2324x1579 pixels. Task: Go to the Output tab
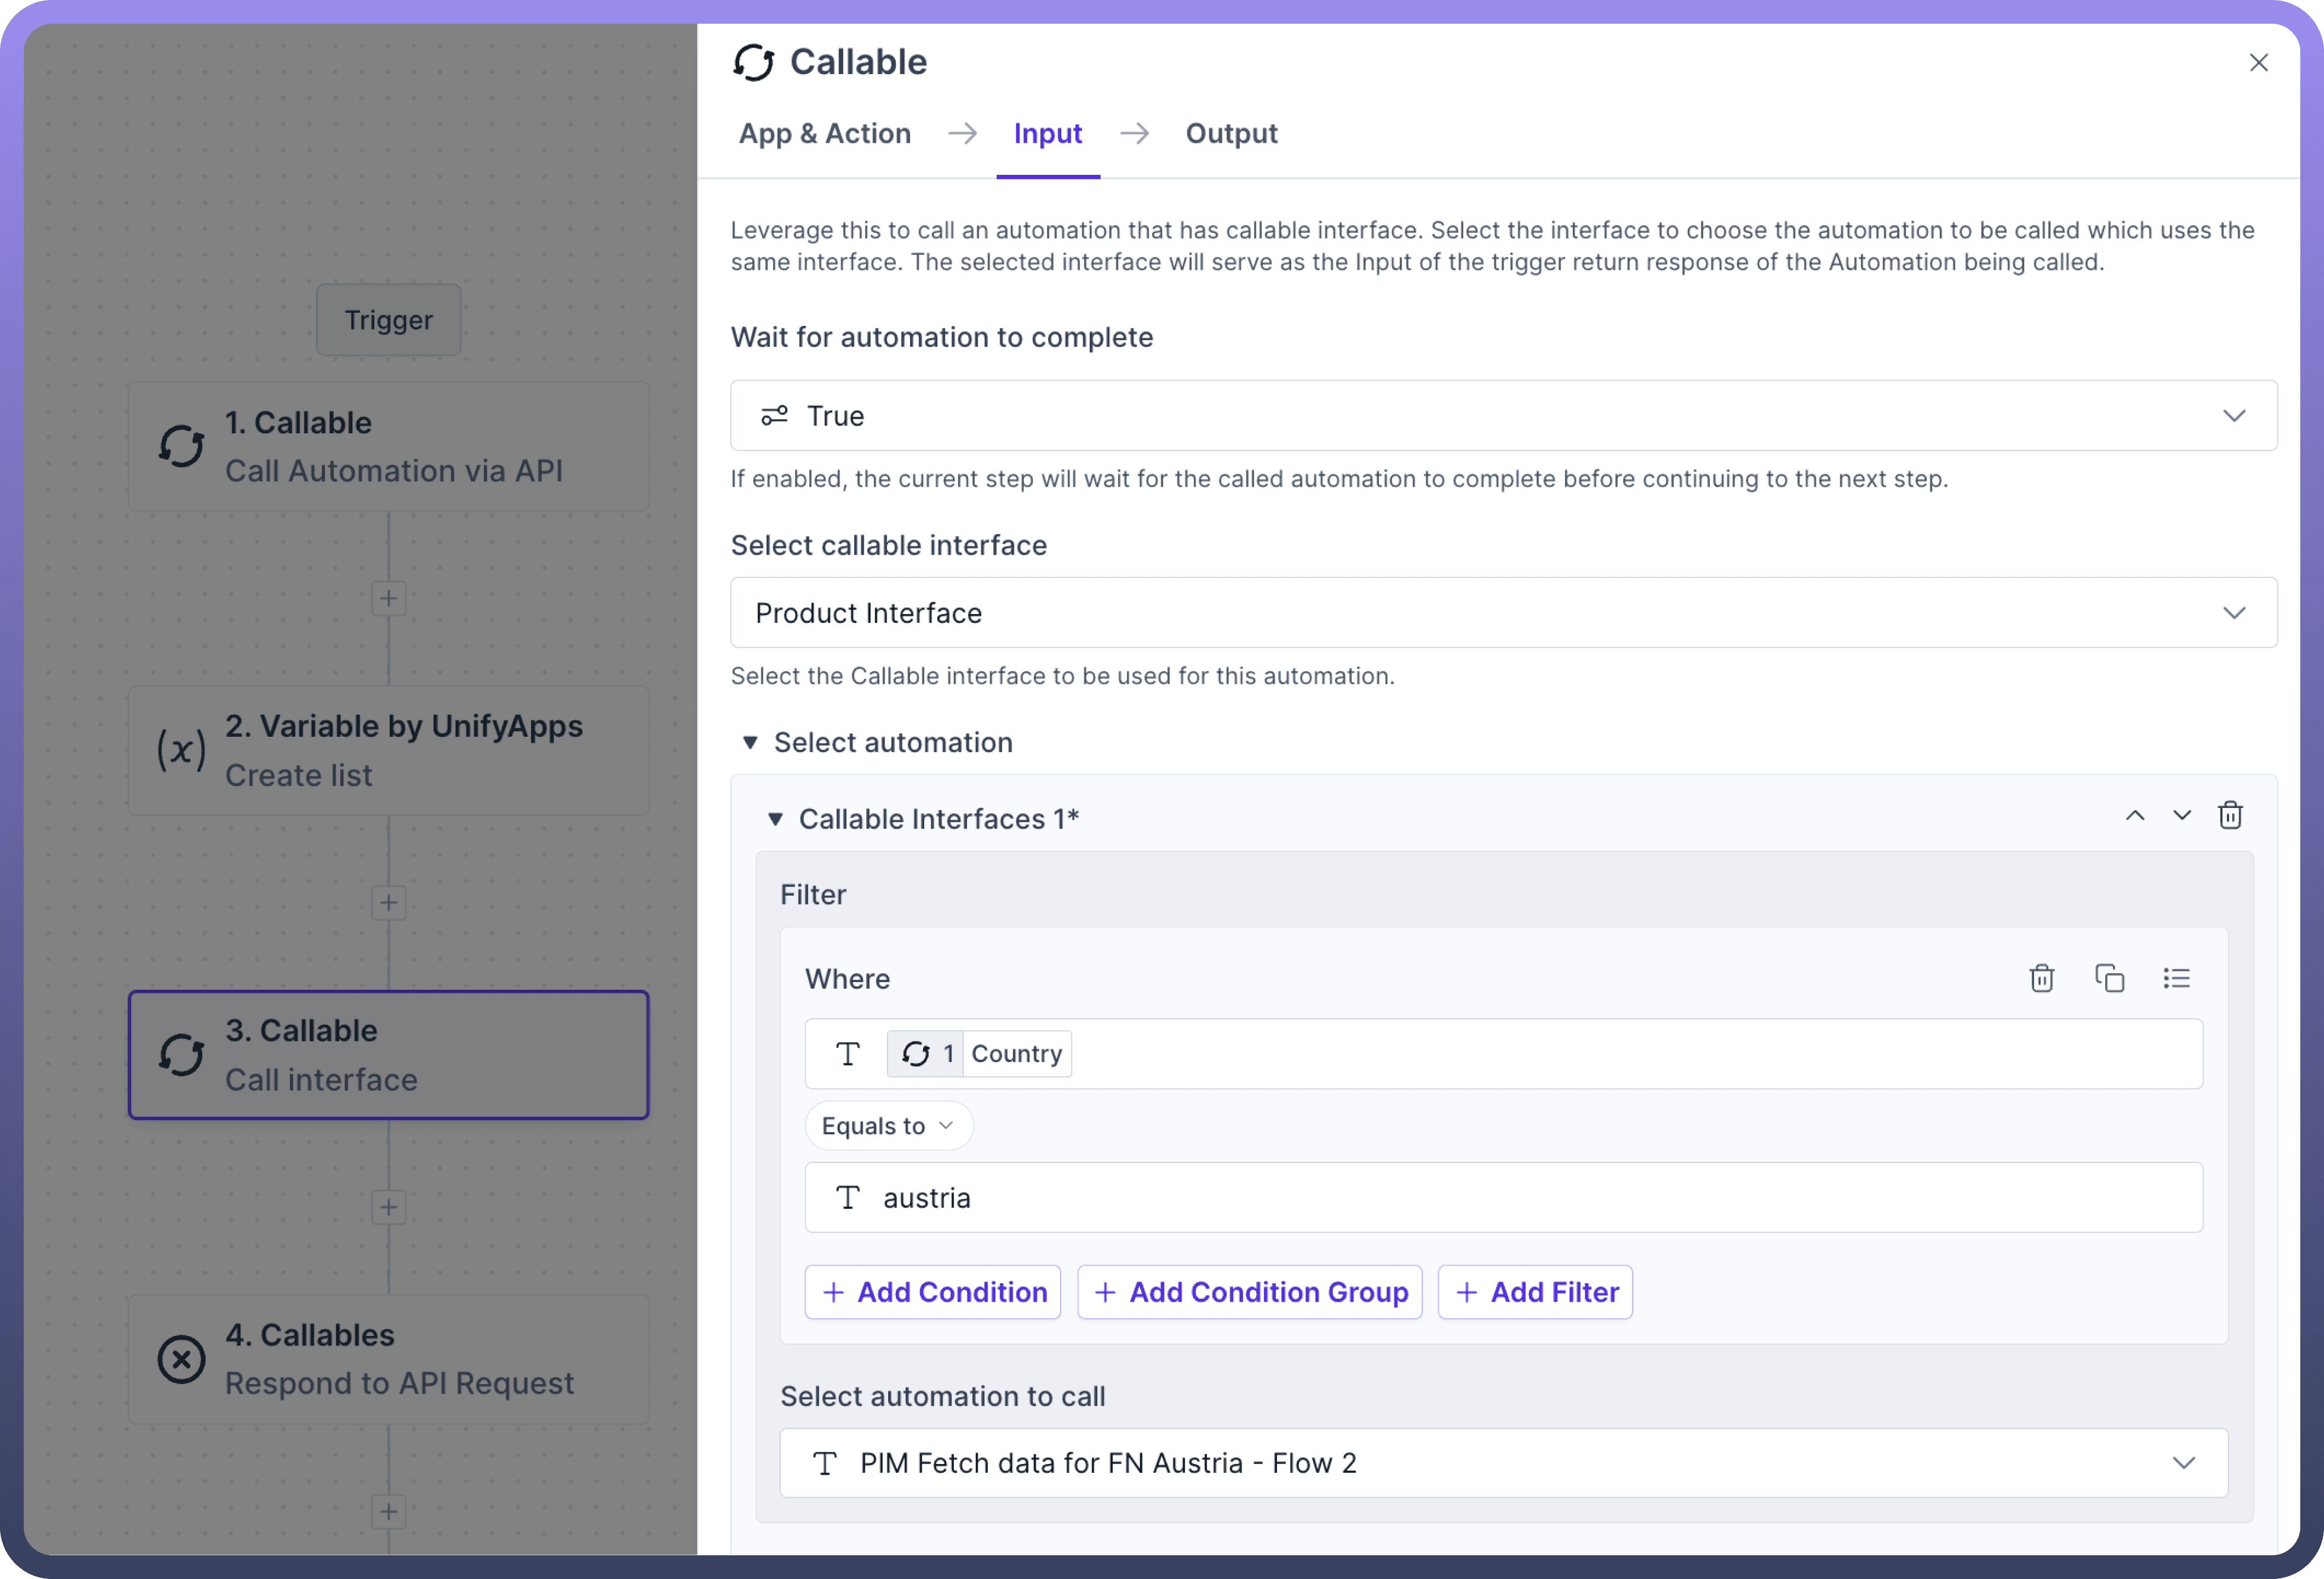[x=1231, y=134]
